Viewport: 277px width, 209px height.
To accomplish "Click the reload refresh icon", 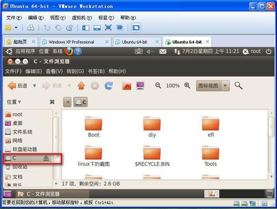I will [109, 86].
